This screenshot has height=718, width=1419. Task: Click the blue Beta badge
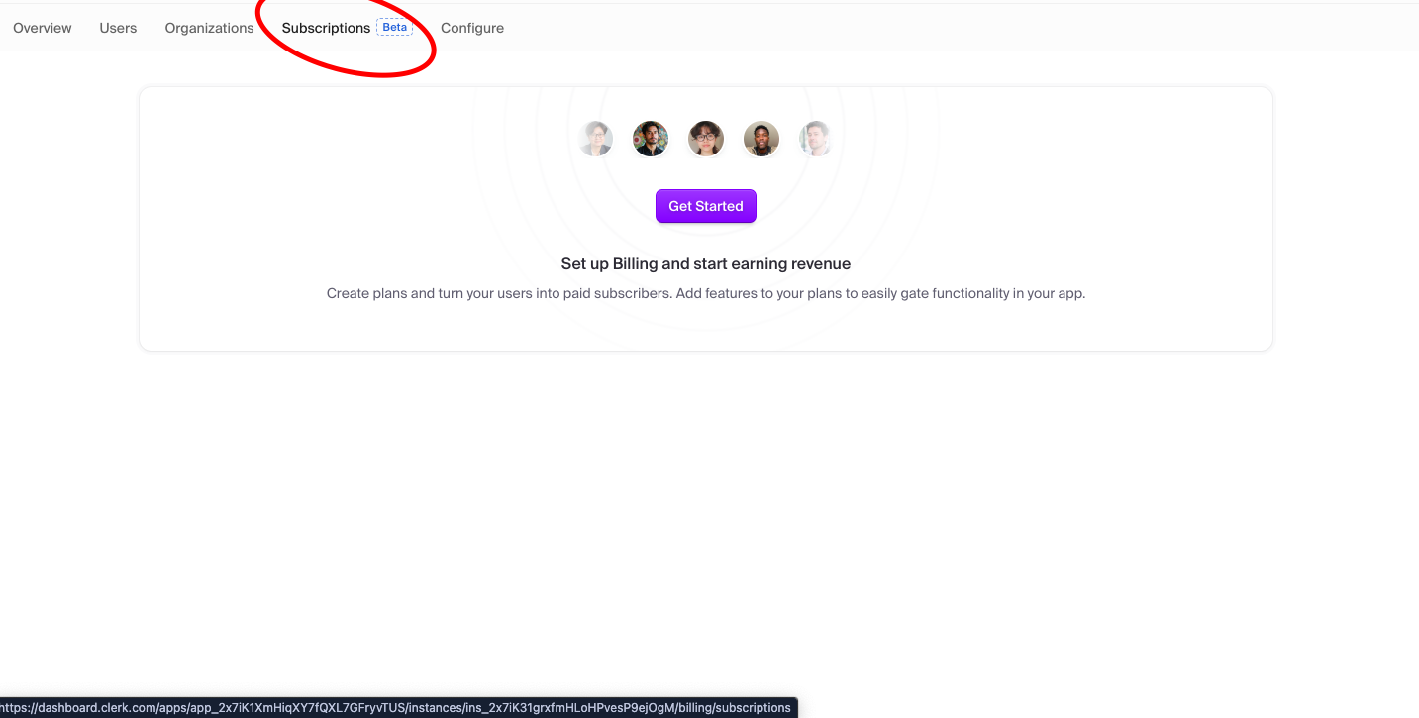tap(395, 28)
